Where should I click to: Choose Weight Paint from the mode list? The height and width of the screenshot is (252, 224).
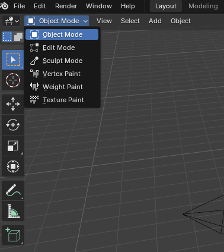click(62, 87)
